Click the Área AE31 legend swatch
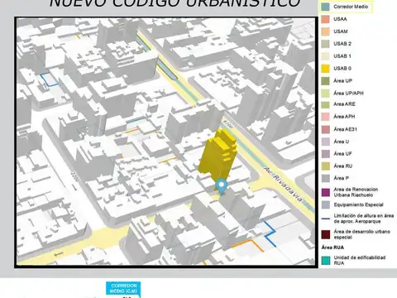Image resolution: width=397 pixels, height=298 pixels. pyautogui.click(x=326, y=129)
